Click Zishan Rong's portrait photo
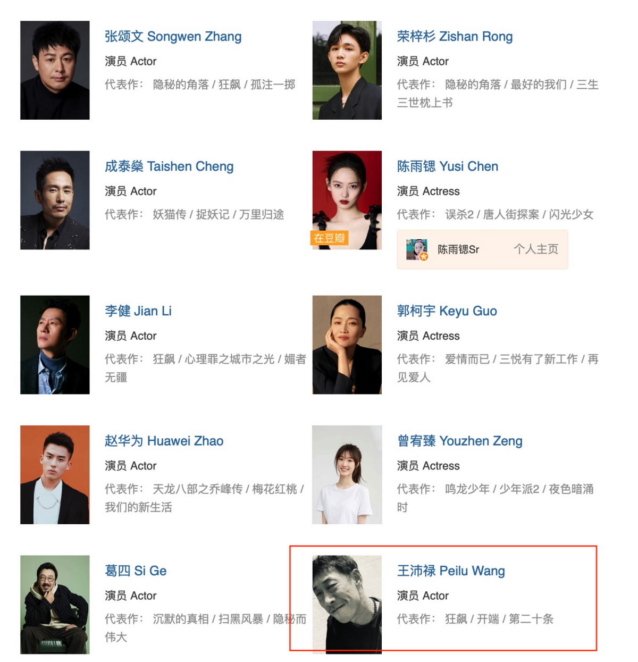The height and width of the screenshot is (662, 638). (347, 70)
